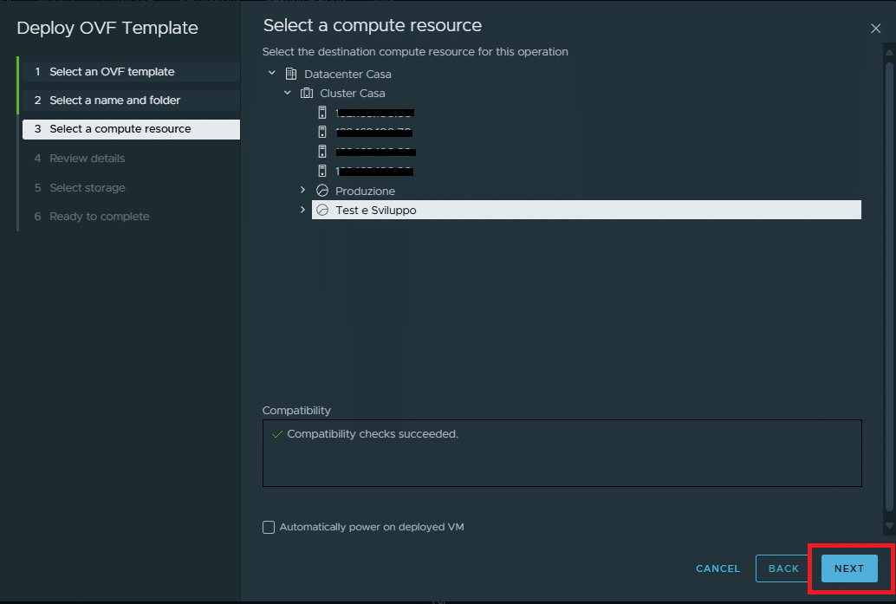The image size is (896, 604).
Task: Click the vertical scrollbar of the wizard
Action: click(x=888, y=286)
